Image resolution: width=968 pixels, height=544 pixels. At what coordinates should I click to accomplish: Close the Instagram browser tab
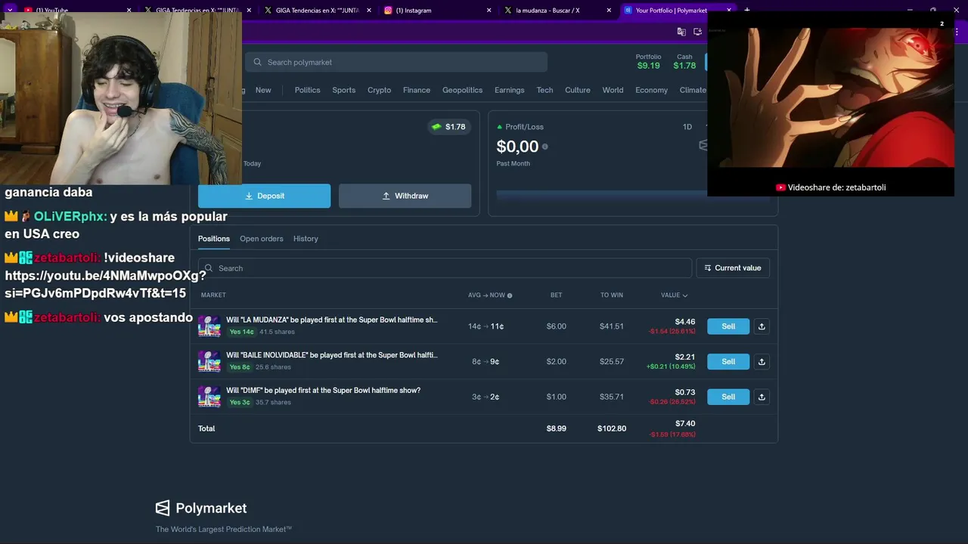[489, 11]
